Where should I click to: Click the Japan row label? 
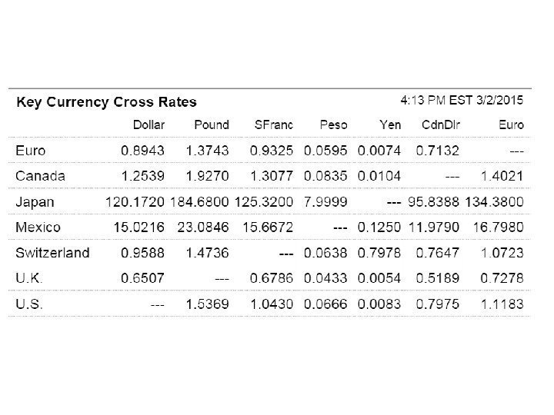point(35,201)
